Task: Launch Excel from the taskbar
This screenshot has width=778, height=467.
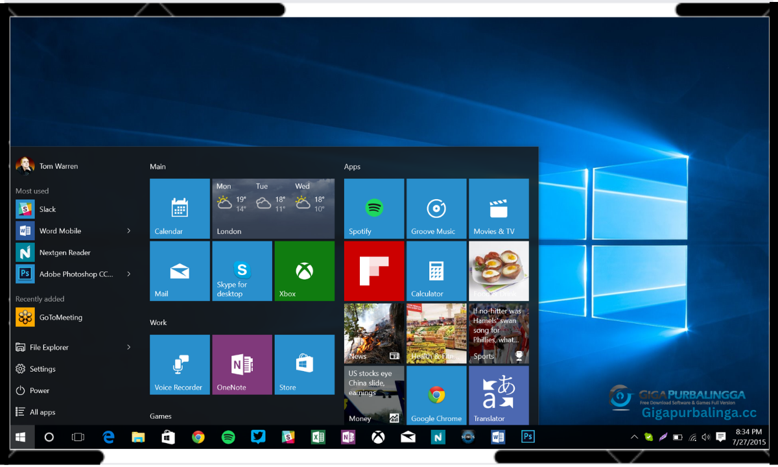Action: [x=318, y=437]
